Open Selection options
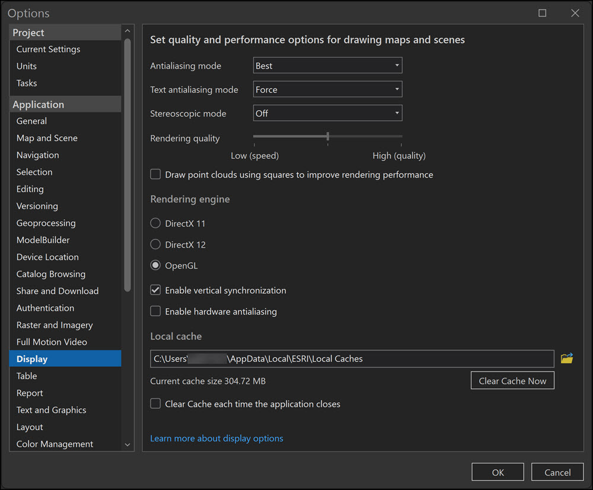The height and width of the screenshot is (490, 593). tap(34, 172)
